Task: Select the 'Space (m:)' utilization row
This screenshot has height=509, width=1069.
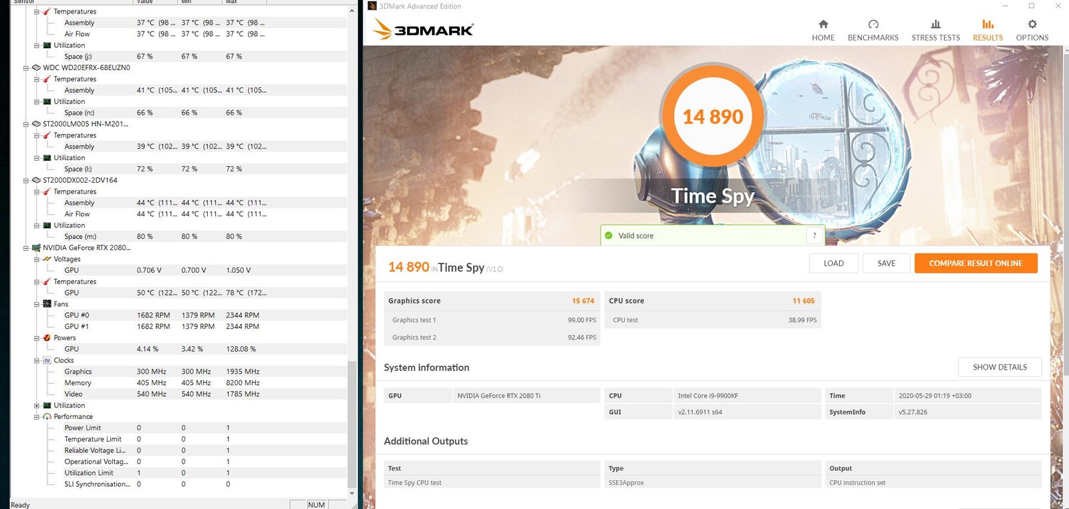Action: click(x=178, y=236)
